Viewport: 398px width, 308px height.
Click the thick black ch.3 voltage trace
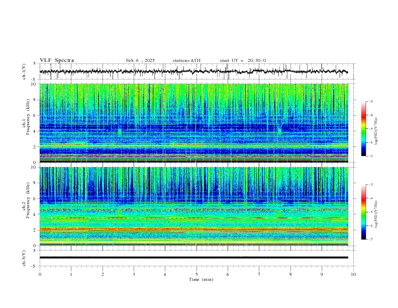pyautogui.click(x=193, y=258)
